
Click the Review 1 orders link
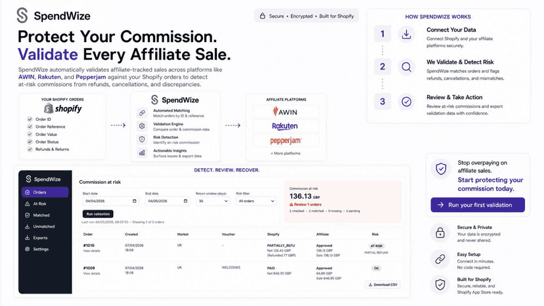(307, 205)
